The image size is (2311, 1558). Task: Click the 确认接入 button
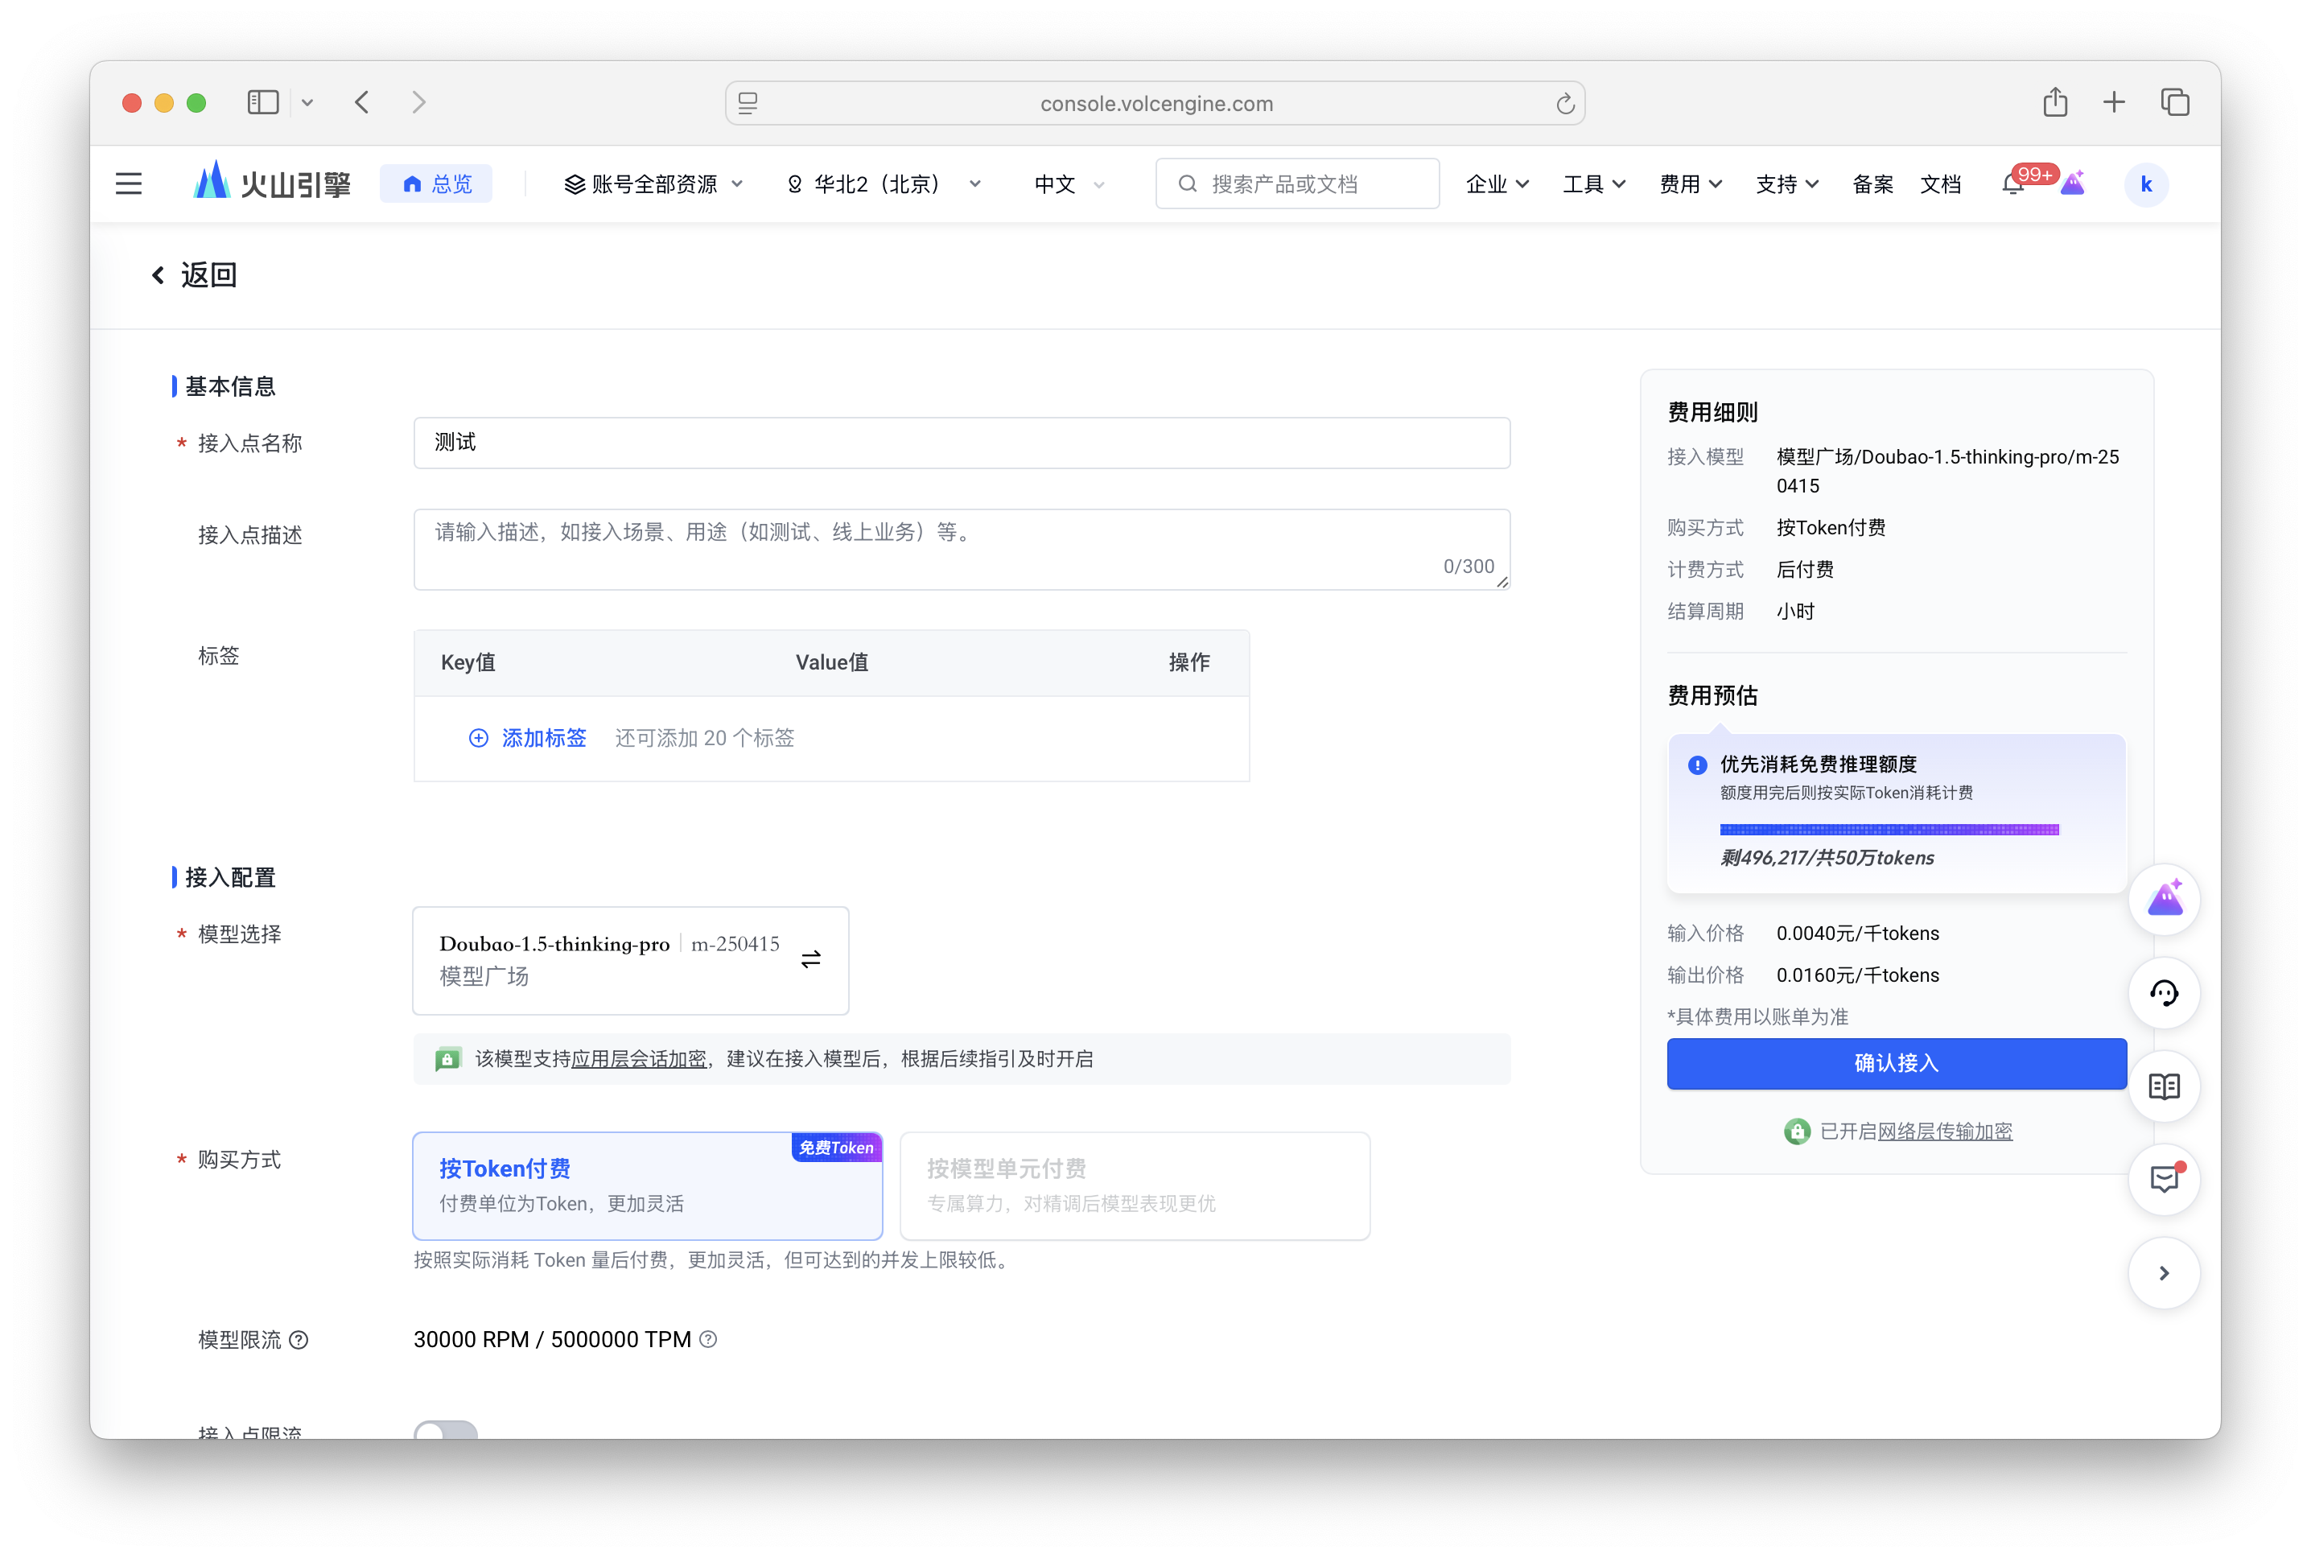tap(1895, 1063)
